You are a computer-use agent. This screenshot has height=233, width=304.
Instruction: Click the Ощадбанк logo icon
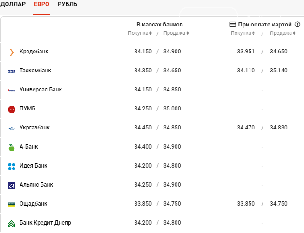coord(12,204)
